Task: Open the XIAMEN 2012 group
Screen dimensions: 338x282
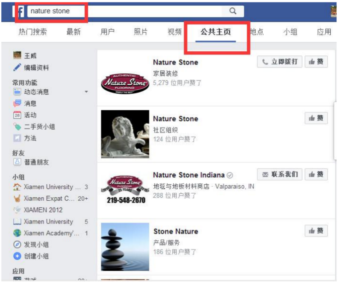Action: [x=43, y=210]
